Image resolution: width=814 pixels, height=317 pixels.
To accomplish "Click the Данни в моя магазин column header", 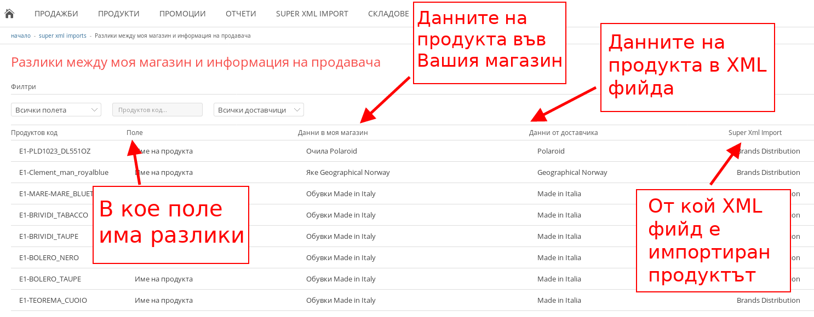I will [333, 133].
